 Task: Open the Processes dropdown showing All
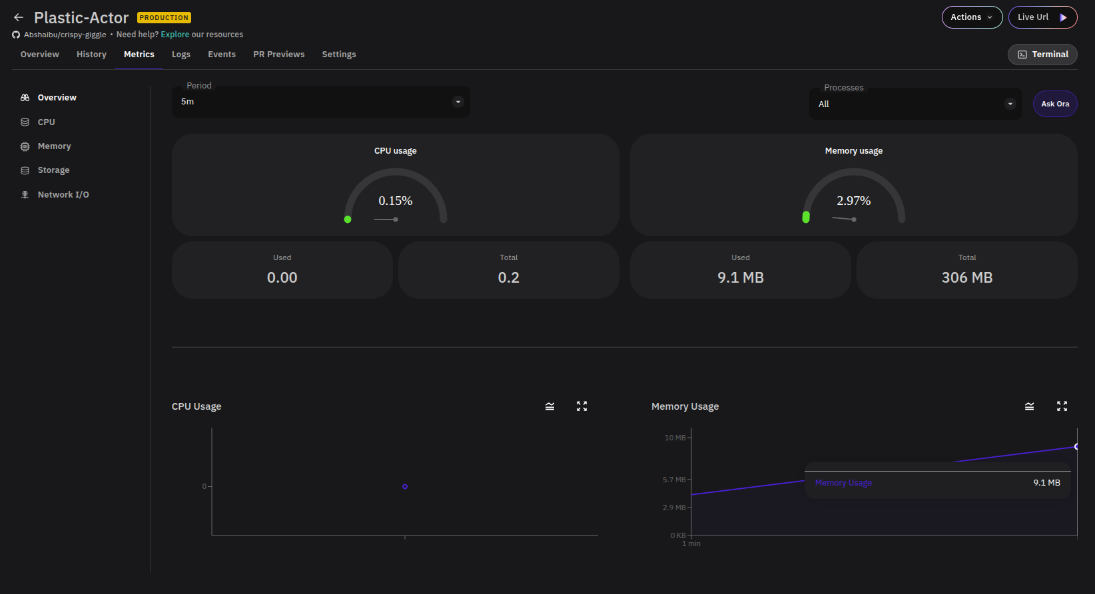click(x=915, y=104)
